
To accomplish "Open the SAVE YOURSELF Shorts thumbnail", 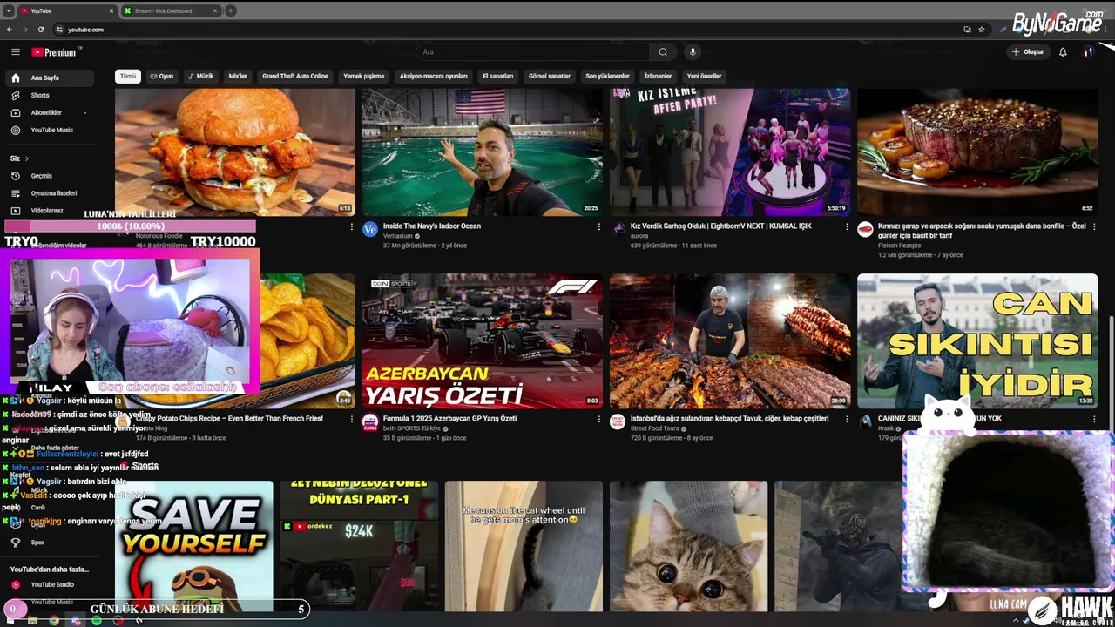I will click(x=193, y=546).
